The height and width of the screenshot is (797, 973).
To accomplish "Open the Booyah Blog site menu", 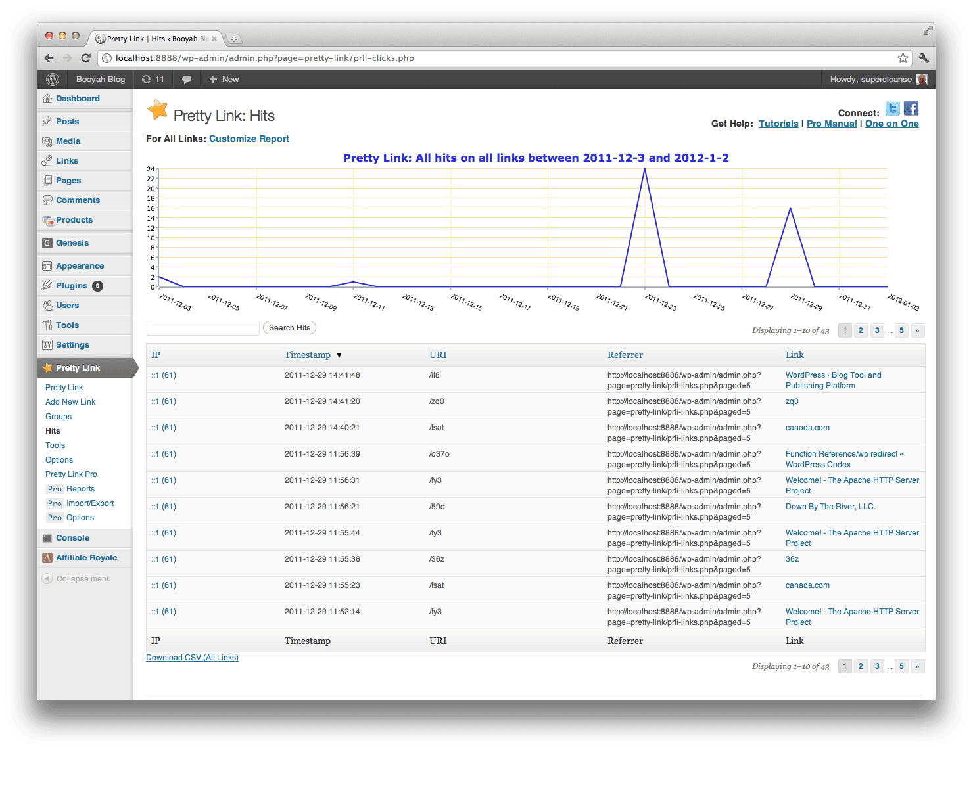I will click(x=100, y=80).
